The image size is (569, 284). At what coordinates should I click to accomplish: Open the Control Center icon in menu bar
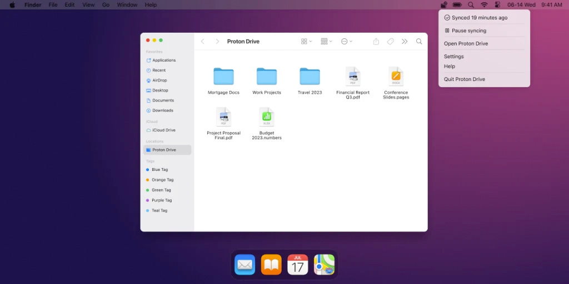click(x=497, y=4)
